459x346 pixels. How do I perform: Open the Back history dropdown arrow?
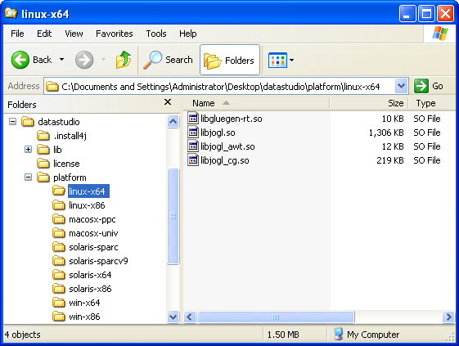tap(61, 60)
